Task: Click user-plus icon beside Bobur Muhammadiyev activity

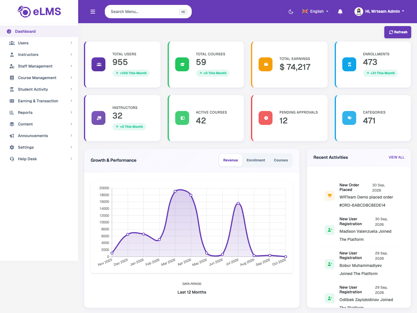Action: 330,264
